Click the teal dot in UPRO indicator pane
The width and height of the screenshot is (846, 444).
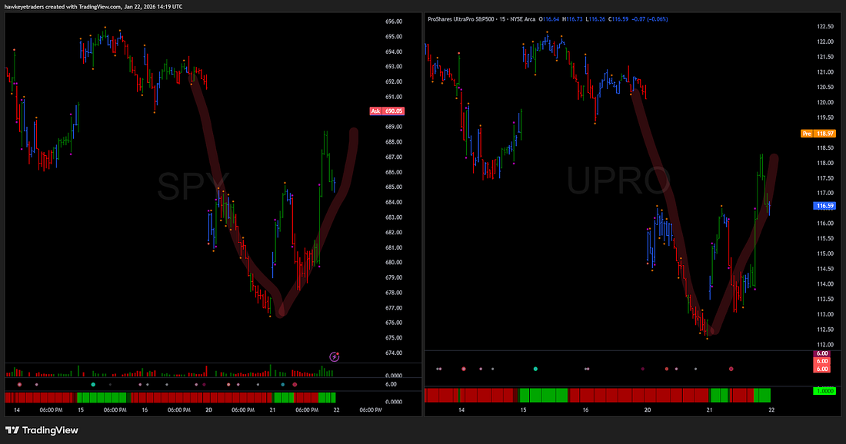[535, 369]
